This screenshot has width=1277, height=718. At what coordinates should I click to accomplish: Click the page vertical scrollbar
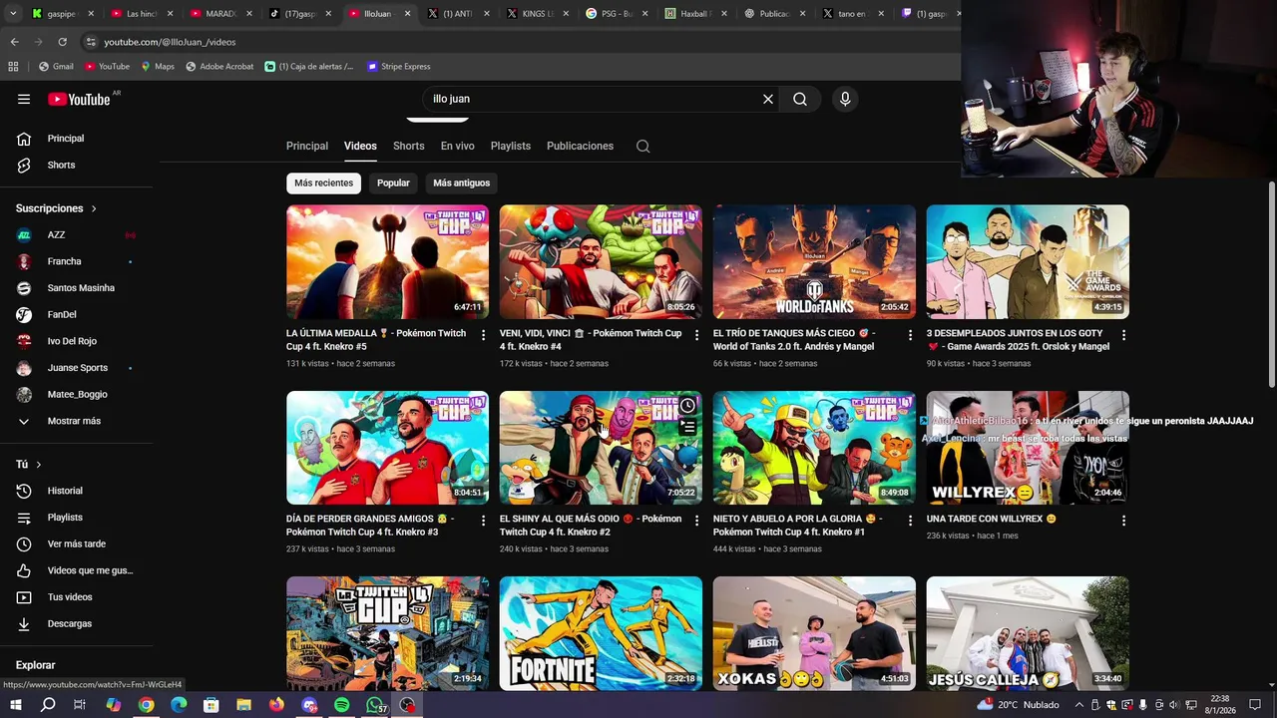tap(1271, 285)
